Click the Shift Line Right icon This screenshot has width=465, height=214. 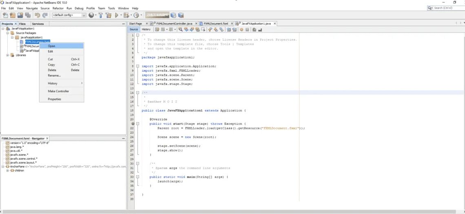(x=235, y=29)
